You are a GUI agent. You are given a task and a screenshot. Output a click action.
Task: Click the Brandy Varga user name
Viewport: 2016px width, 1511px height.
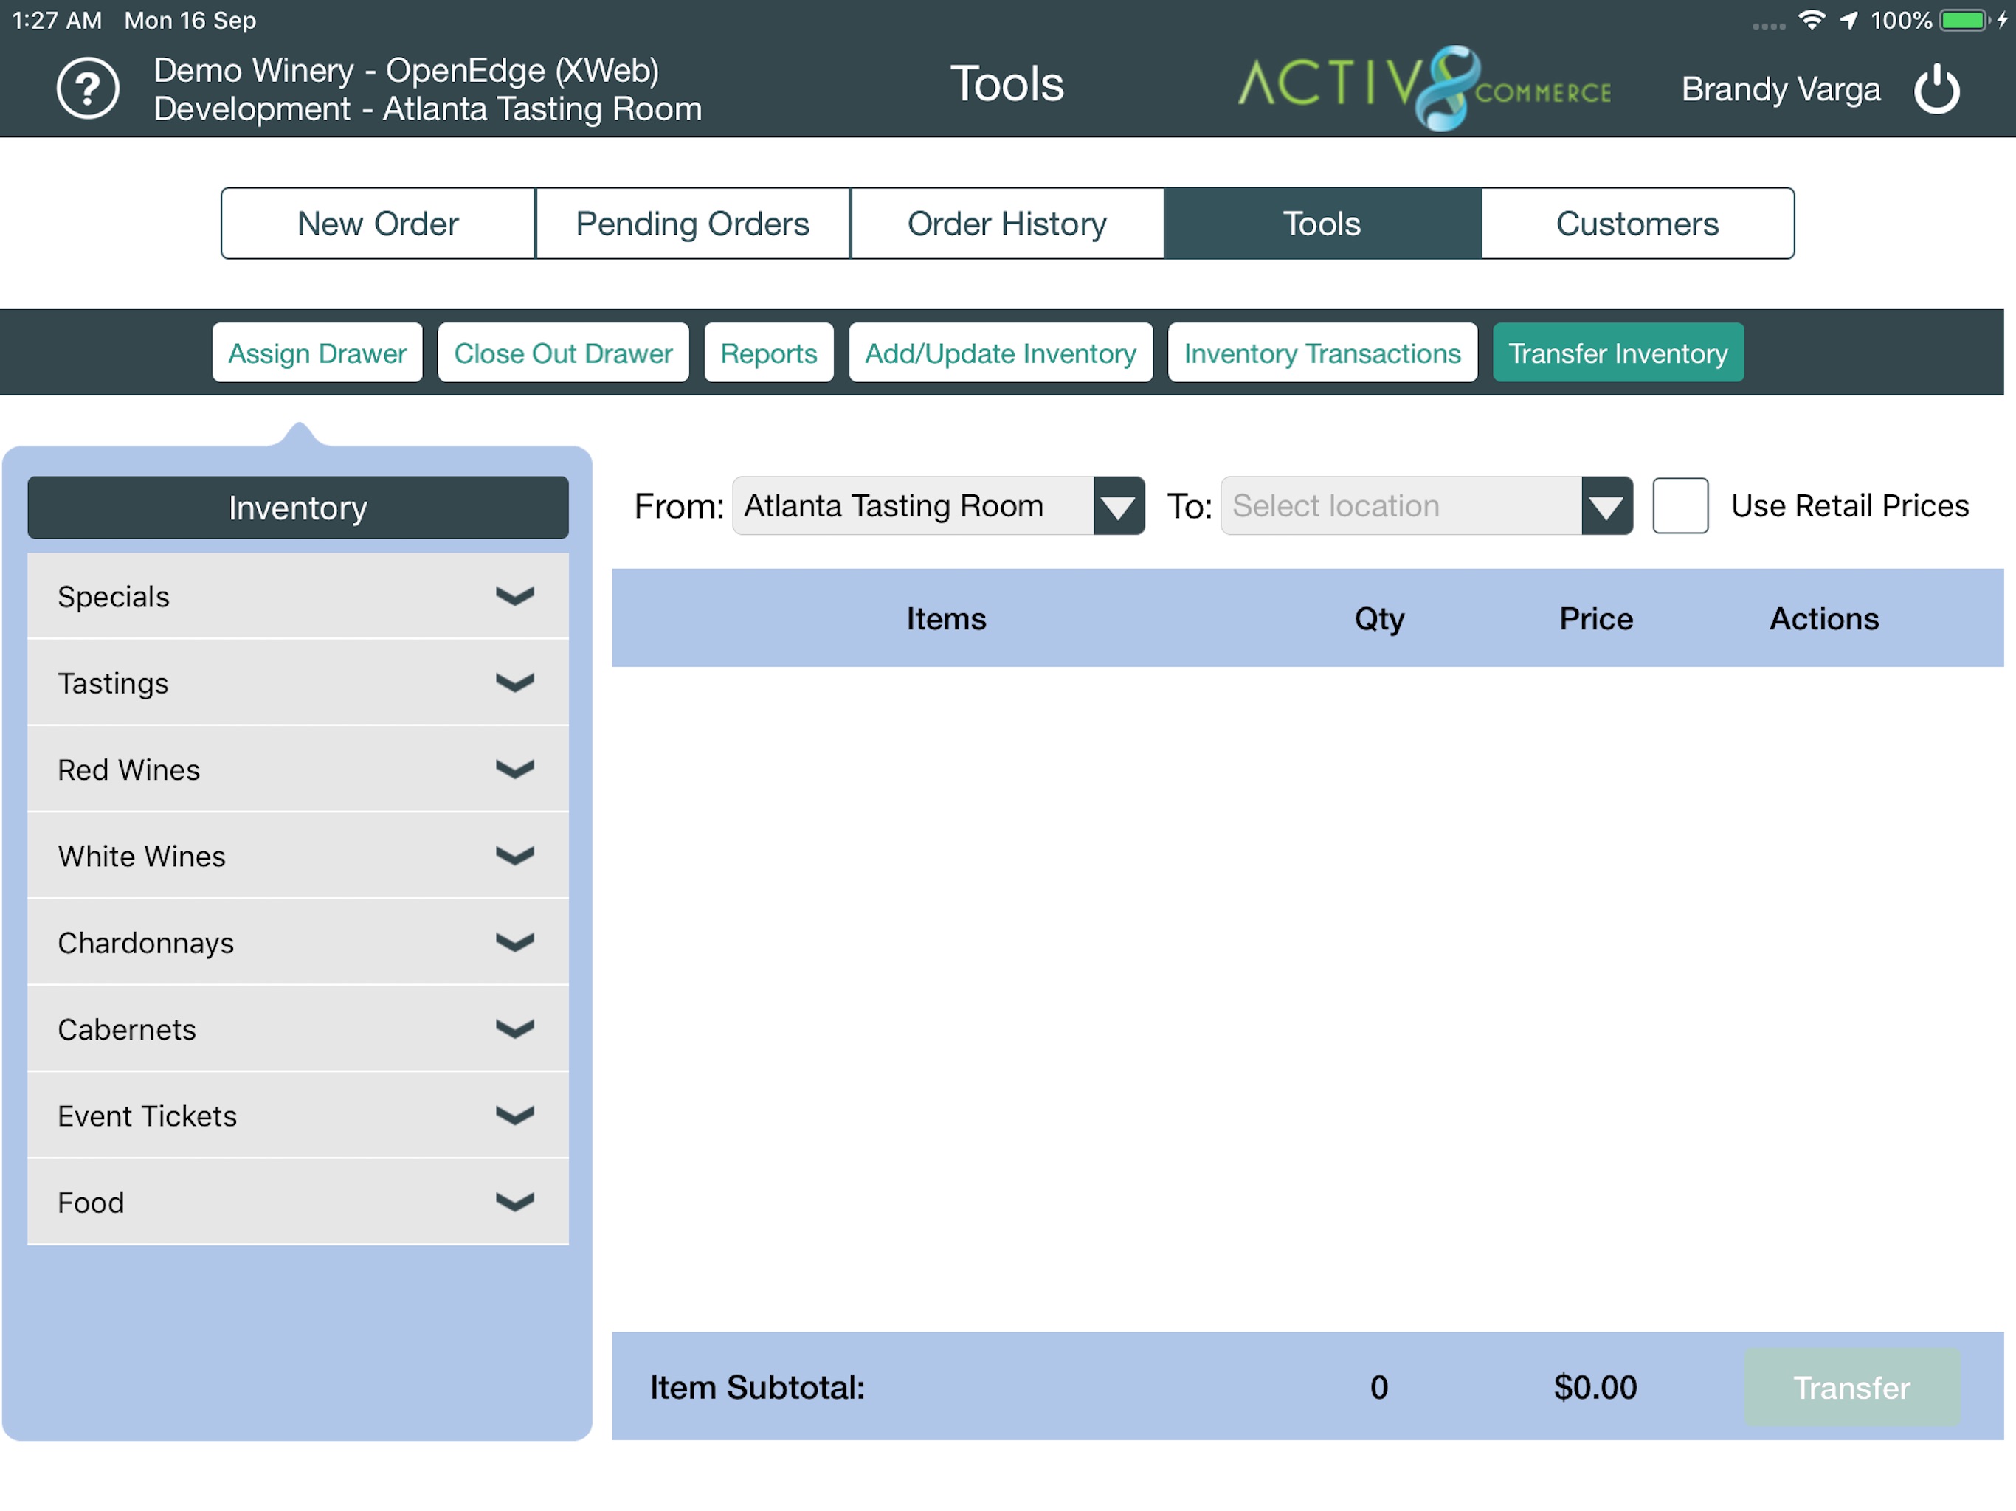pos(1781,89)
